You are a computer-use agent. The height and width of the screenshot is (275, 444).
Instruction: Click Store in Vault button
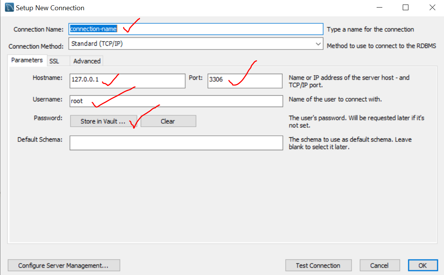pos(103,121)
